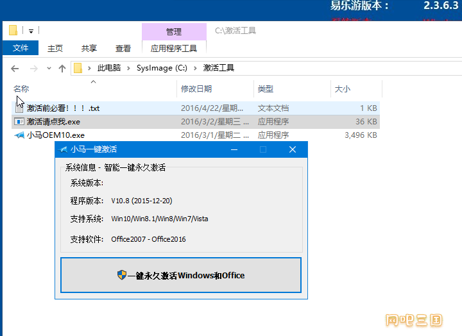Viewport: 462px width, 336px height.
Task: Click the program version V10.8 (2015-12-20) text
Action: coord(142,201)
